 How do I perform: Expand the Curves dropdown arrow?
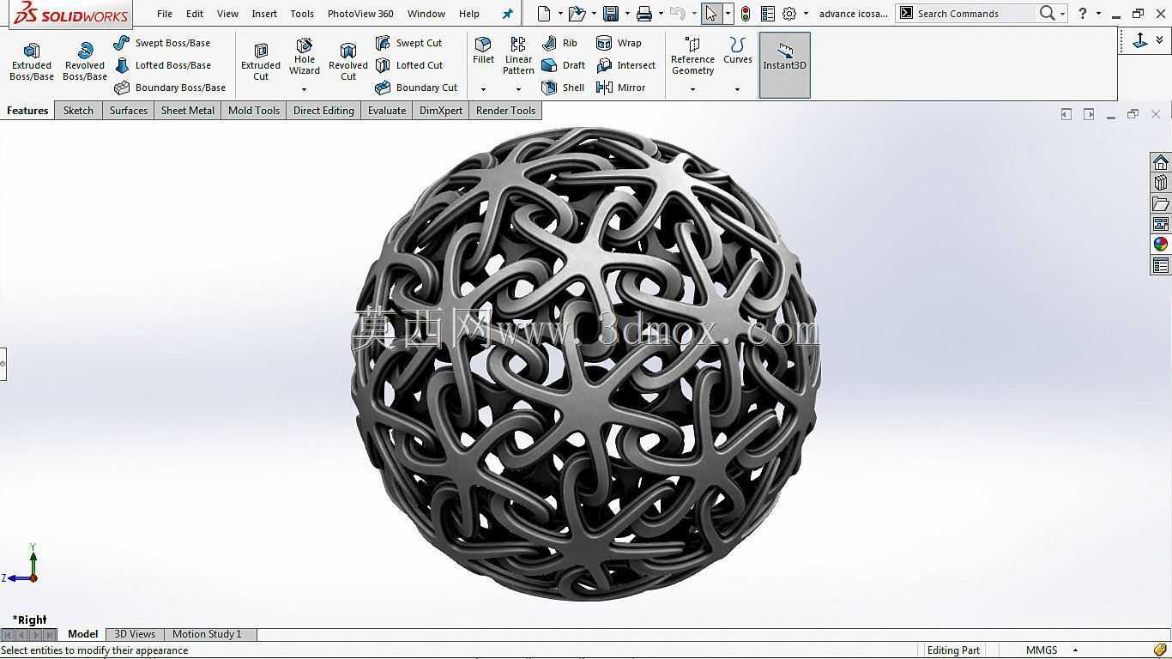tap(737, 89)
